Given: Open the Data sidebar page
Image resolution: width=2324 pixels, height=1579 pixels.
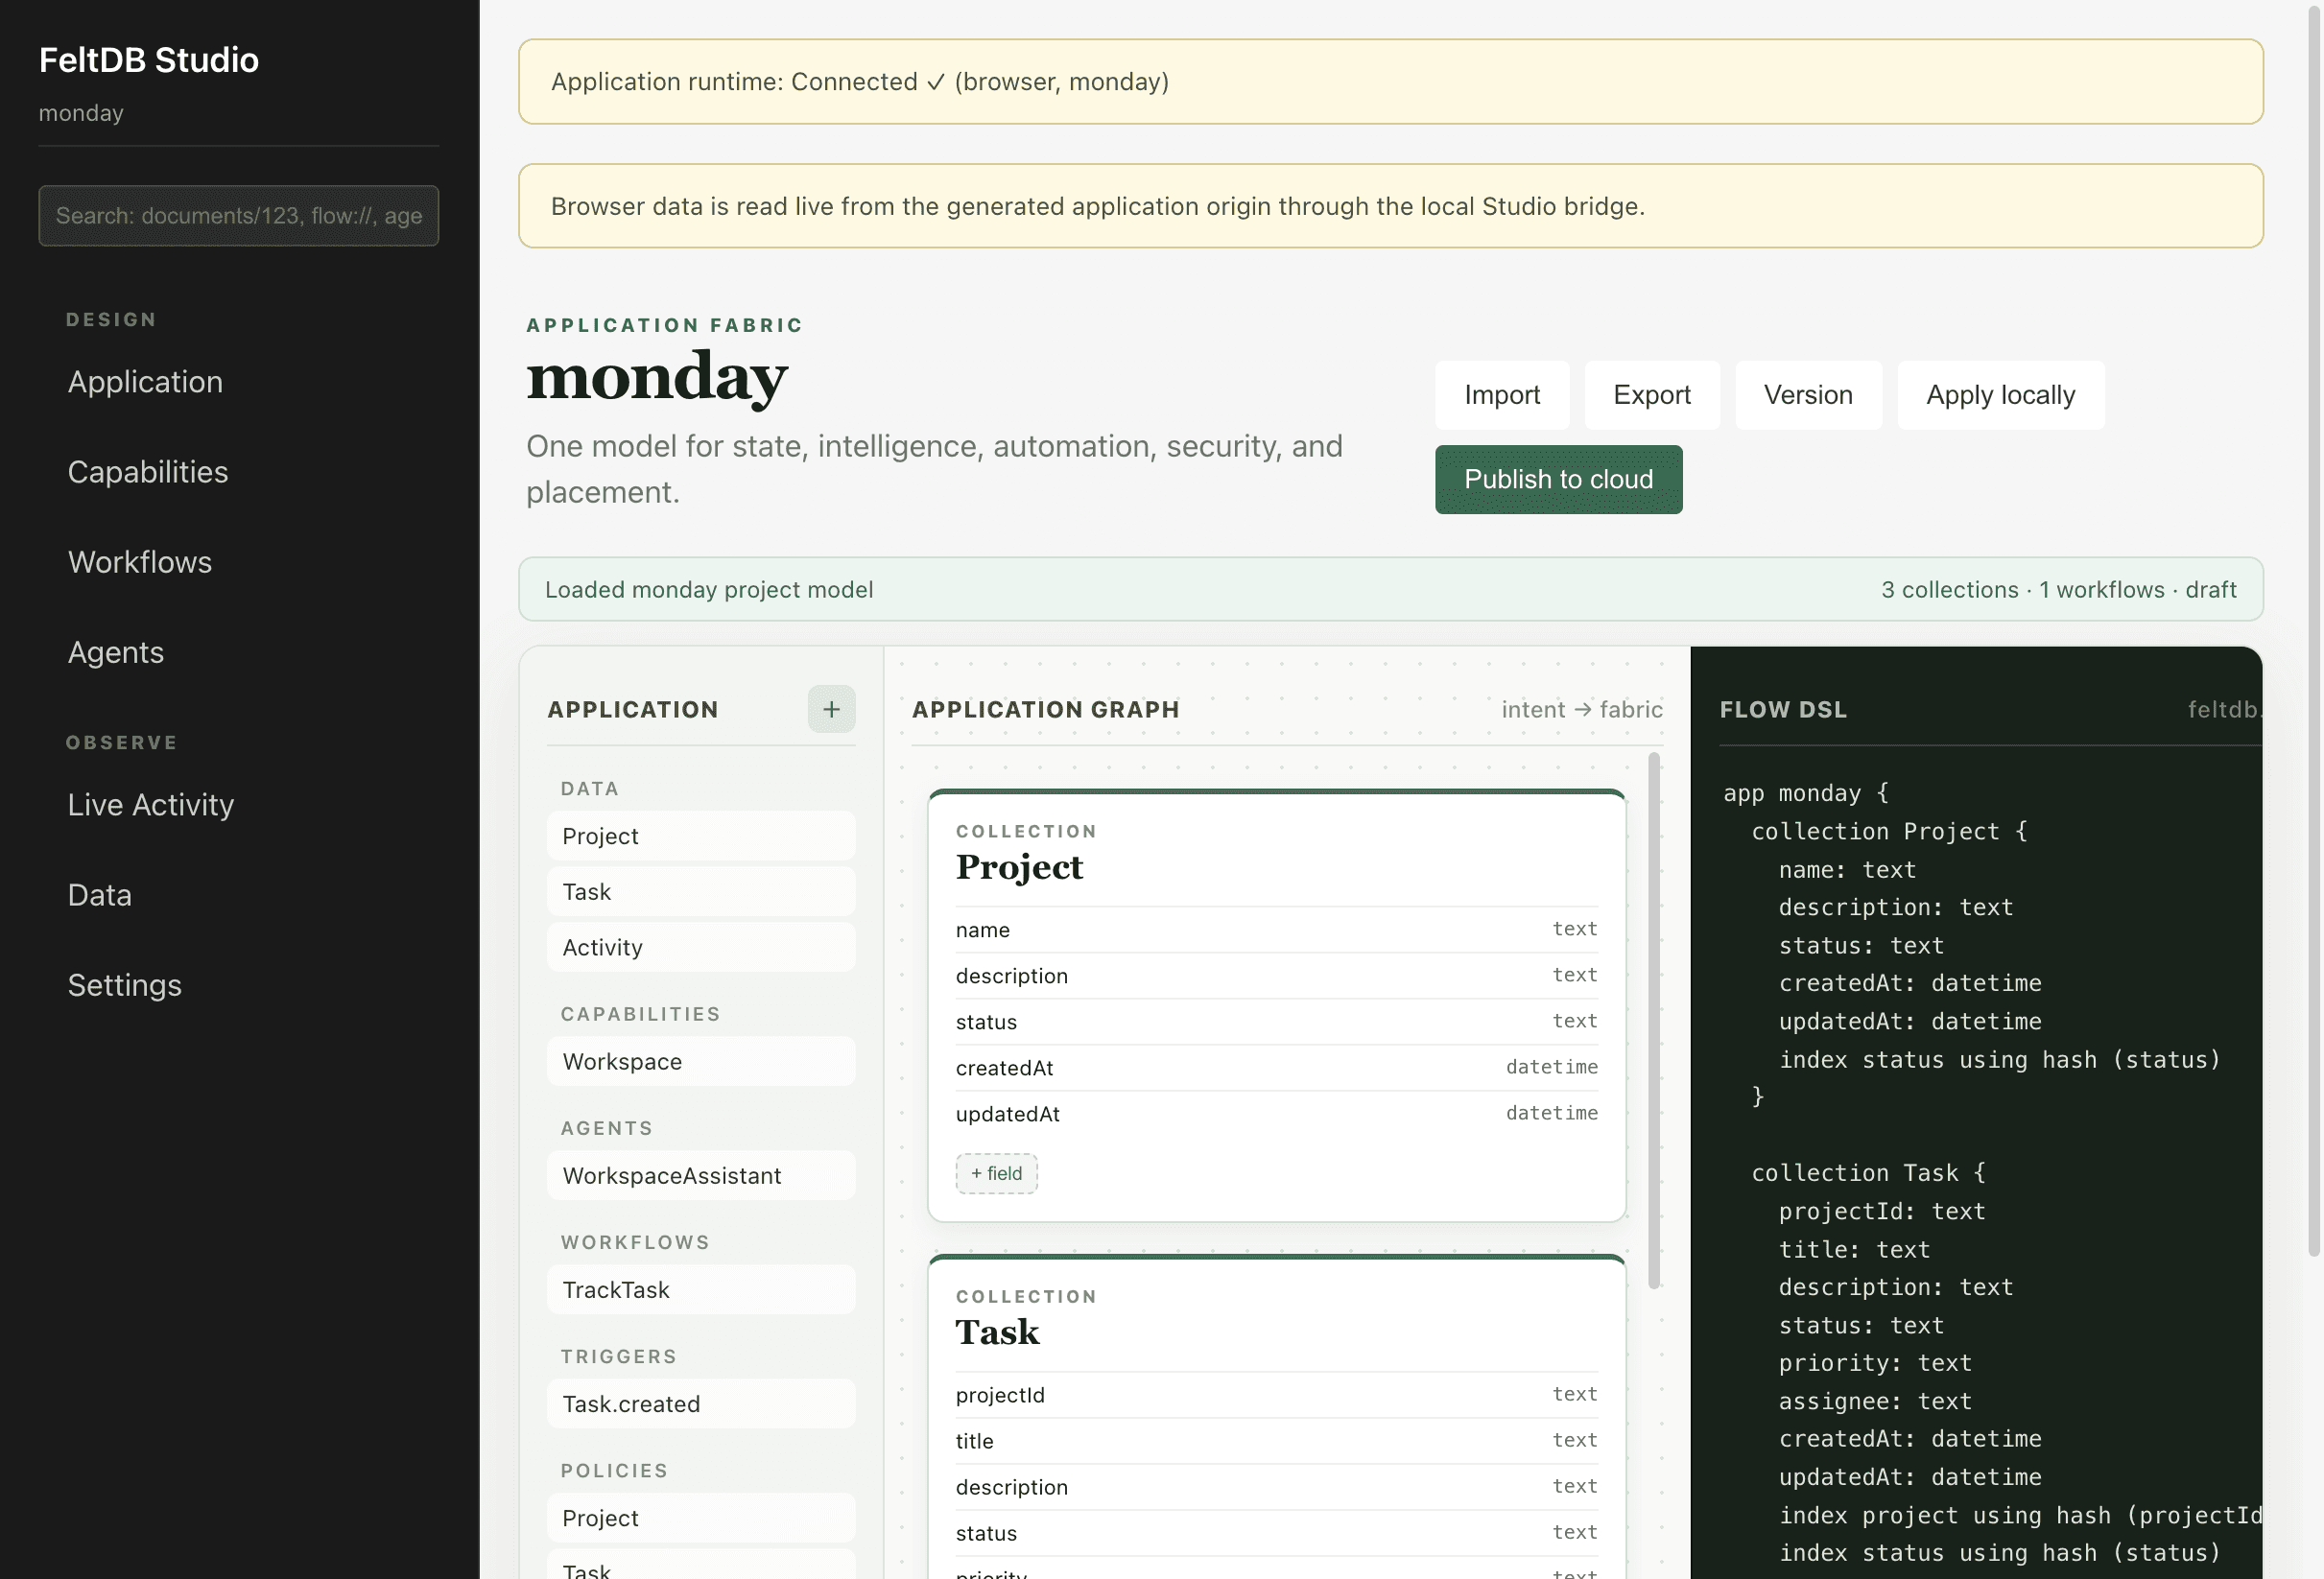Looking at the screenshot, I should (x=100, y=895).
